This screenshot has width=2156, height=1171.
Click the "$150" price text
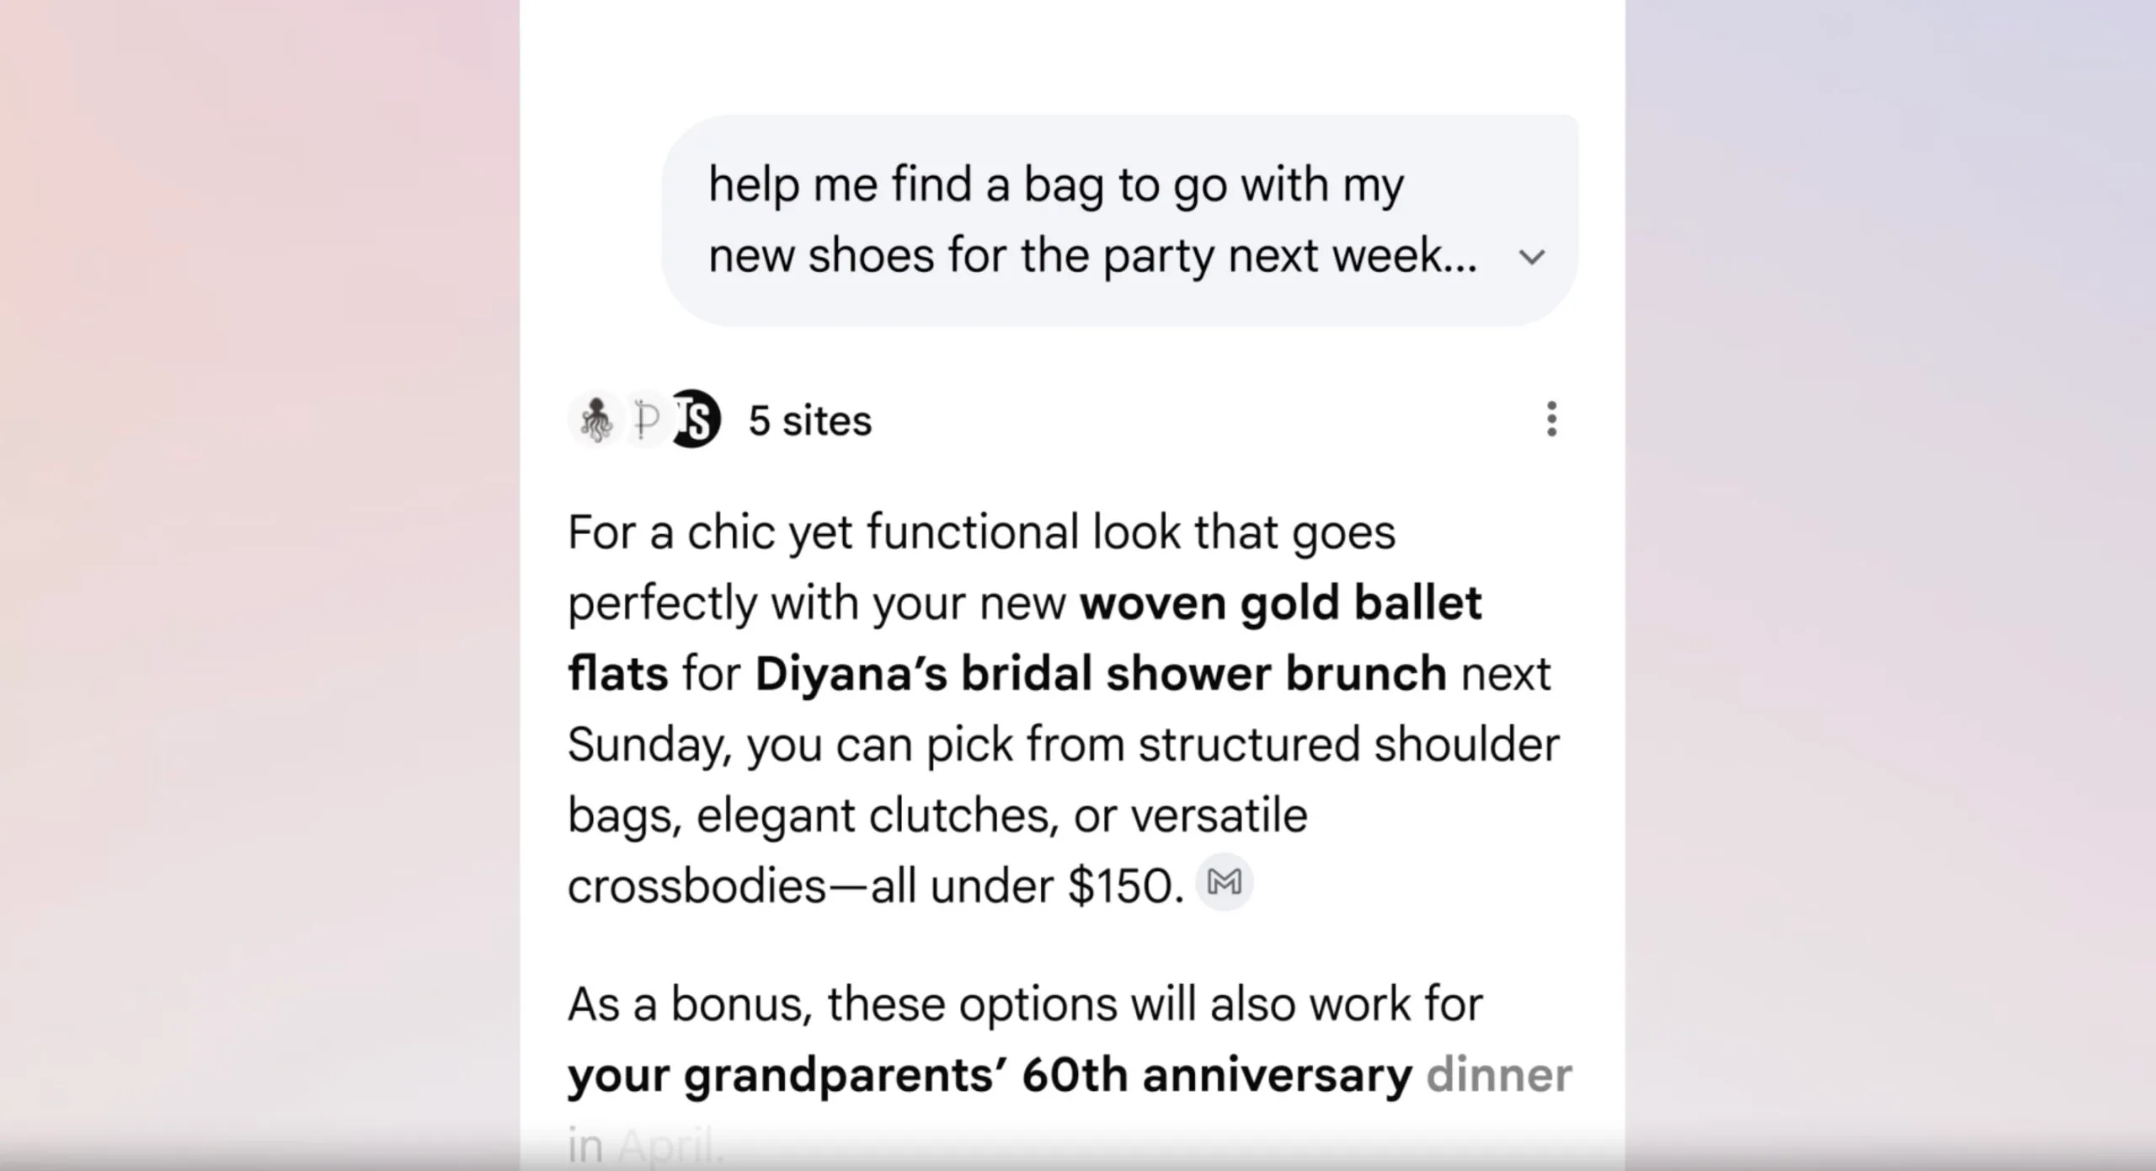click(1120, 886)
